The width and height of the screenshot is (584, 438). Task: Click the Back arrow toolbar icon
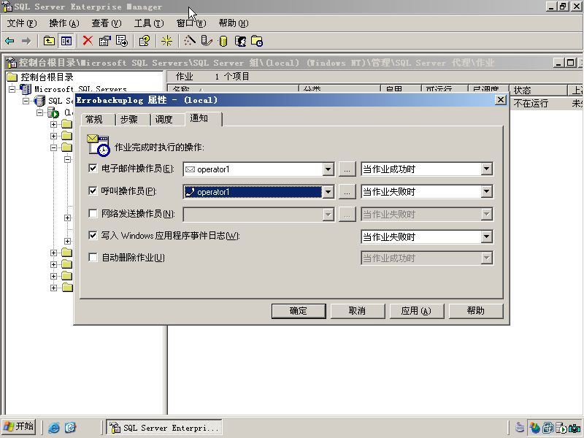(9, 41)
